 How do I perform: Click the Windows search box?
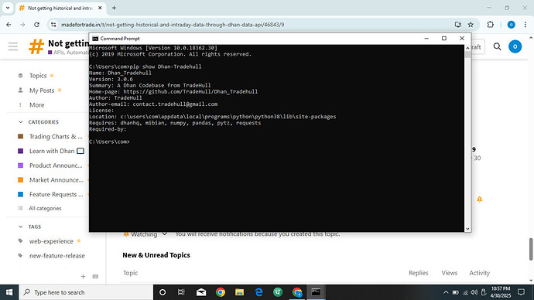86,292
